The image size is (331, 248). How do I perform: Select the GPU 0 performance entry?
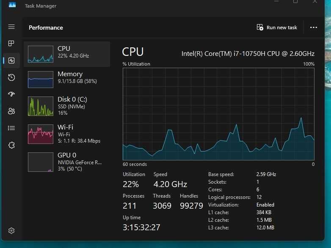pos(67,162)
